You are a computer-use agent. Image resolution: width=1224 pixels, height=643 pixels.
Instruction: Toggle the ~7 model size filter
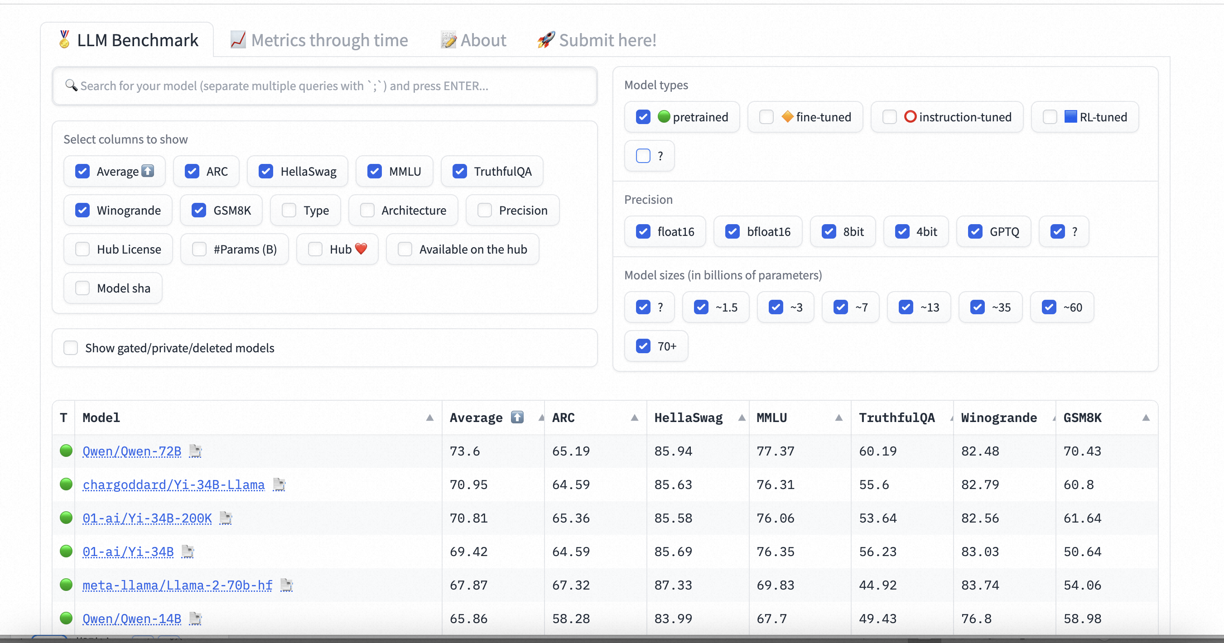coord(841,307)
